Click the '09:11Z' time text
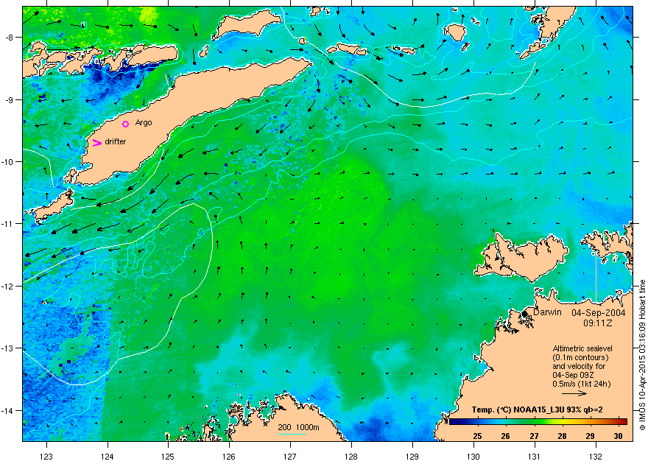 click(598, 323)
